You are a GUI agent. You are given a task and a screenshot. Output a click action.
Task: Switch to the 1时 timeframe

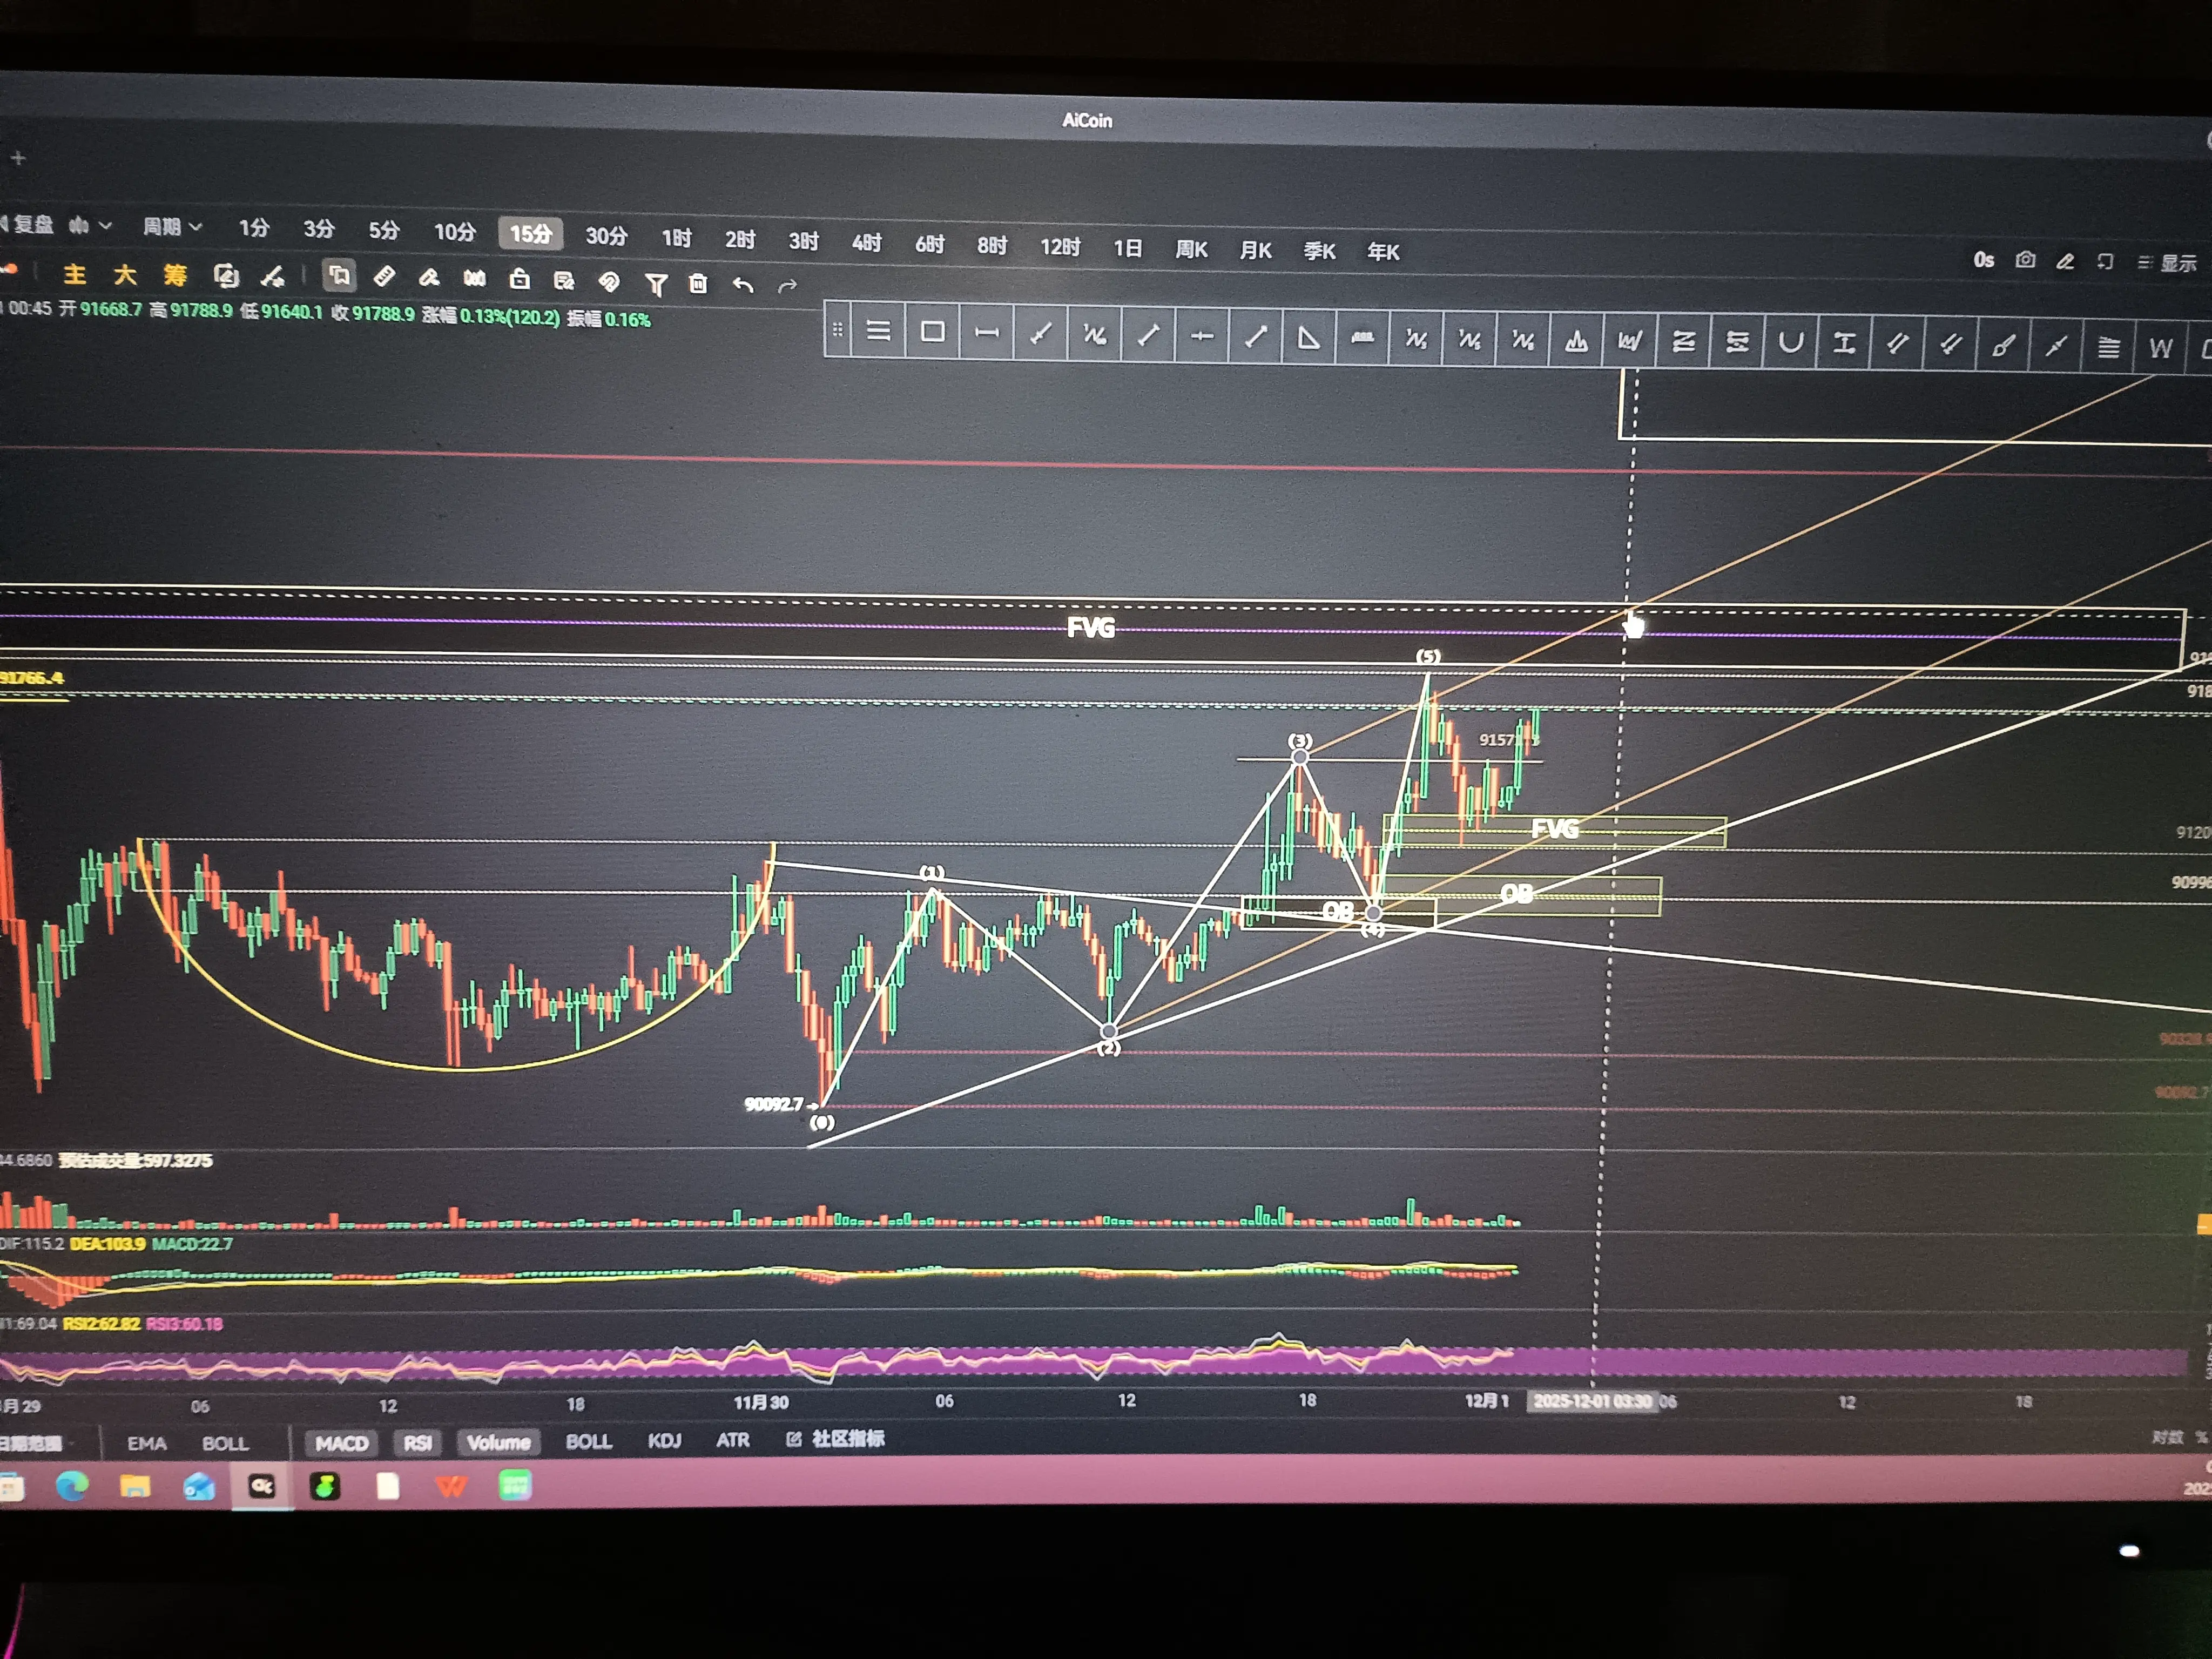click(x=676, y=238)
